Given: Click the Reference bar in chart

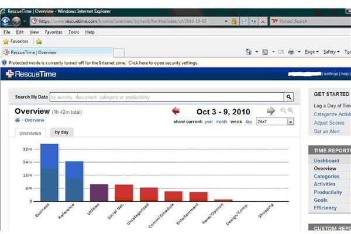Looking at the screenshot, I should pyautogui.click(x=74, y=181).
